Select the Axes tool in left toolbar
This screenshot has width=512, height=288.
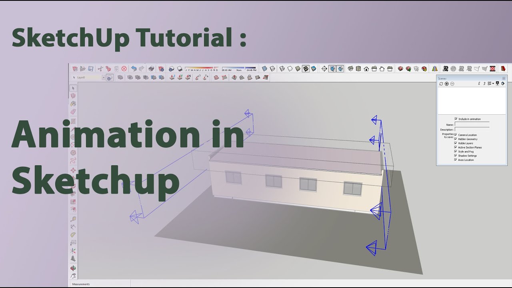click(x=73, y=251)
